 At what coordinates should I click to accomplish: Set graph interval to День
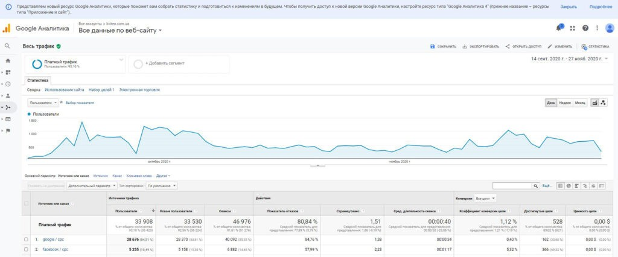(x=550, y=103)
